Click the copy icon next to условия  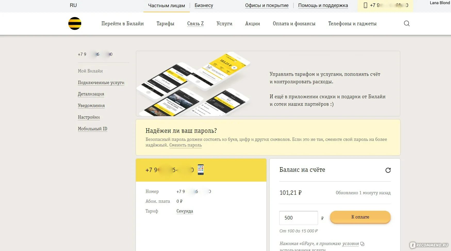362,244
